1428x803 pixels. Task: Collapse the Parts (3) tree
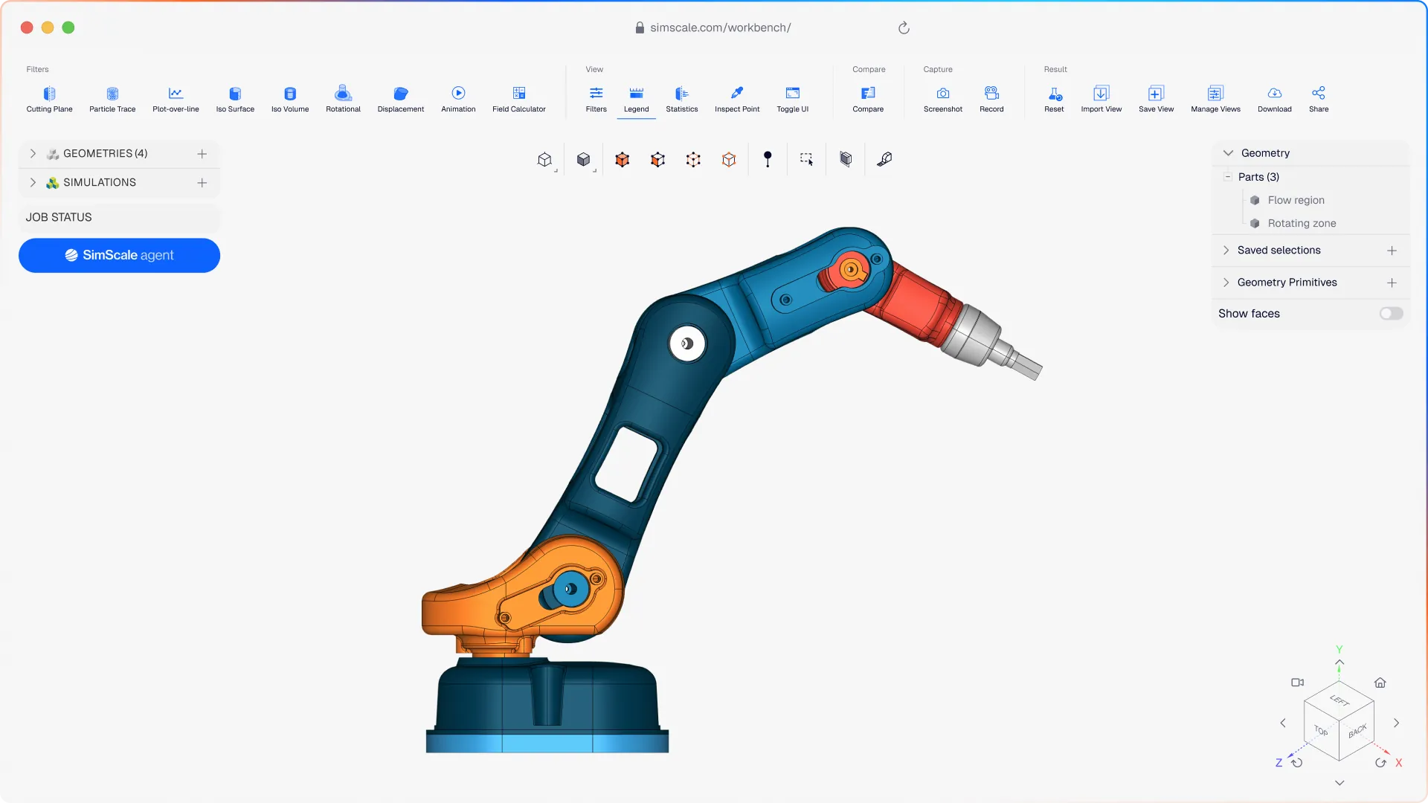coord(1228,176)
